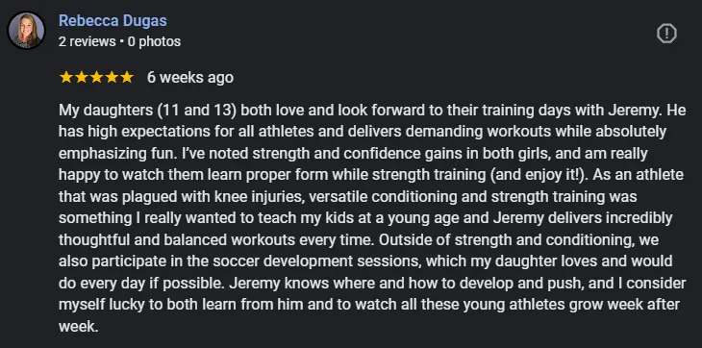Select the second gold star in the rating
Image resolution: width=702 pixels, height=348 pixels.
pyautogui.click(x=82, y=77)
